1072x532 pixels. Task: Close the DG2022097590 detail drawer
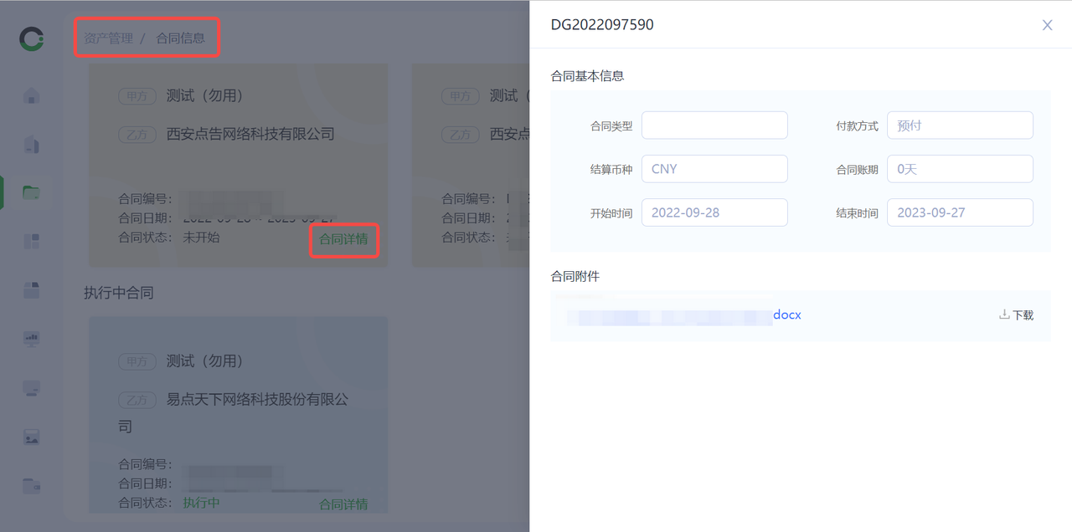pos(1047,25)
